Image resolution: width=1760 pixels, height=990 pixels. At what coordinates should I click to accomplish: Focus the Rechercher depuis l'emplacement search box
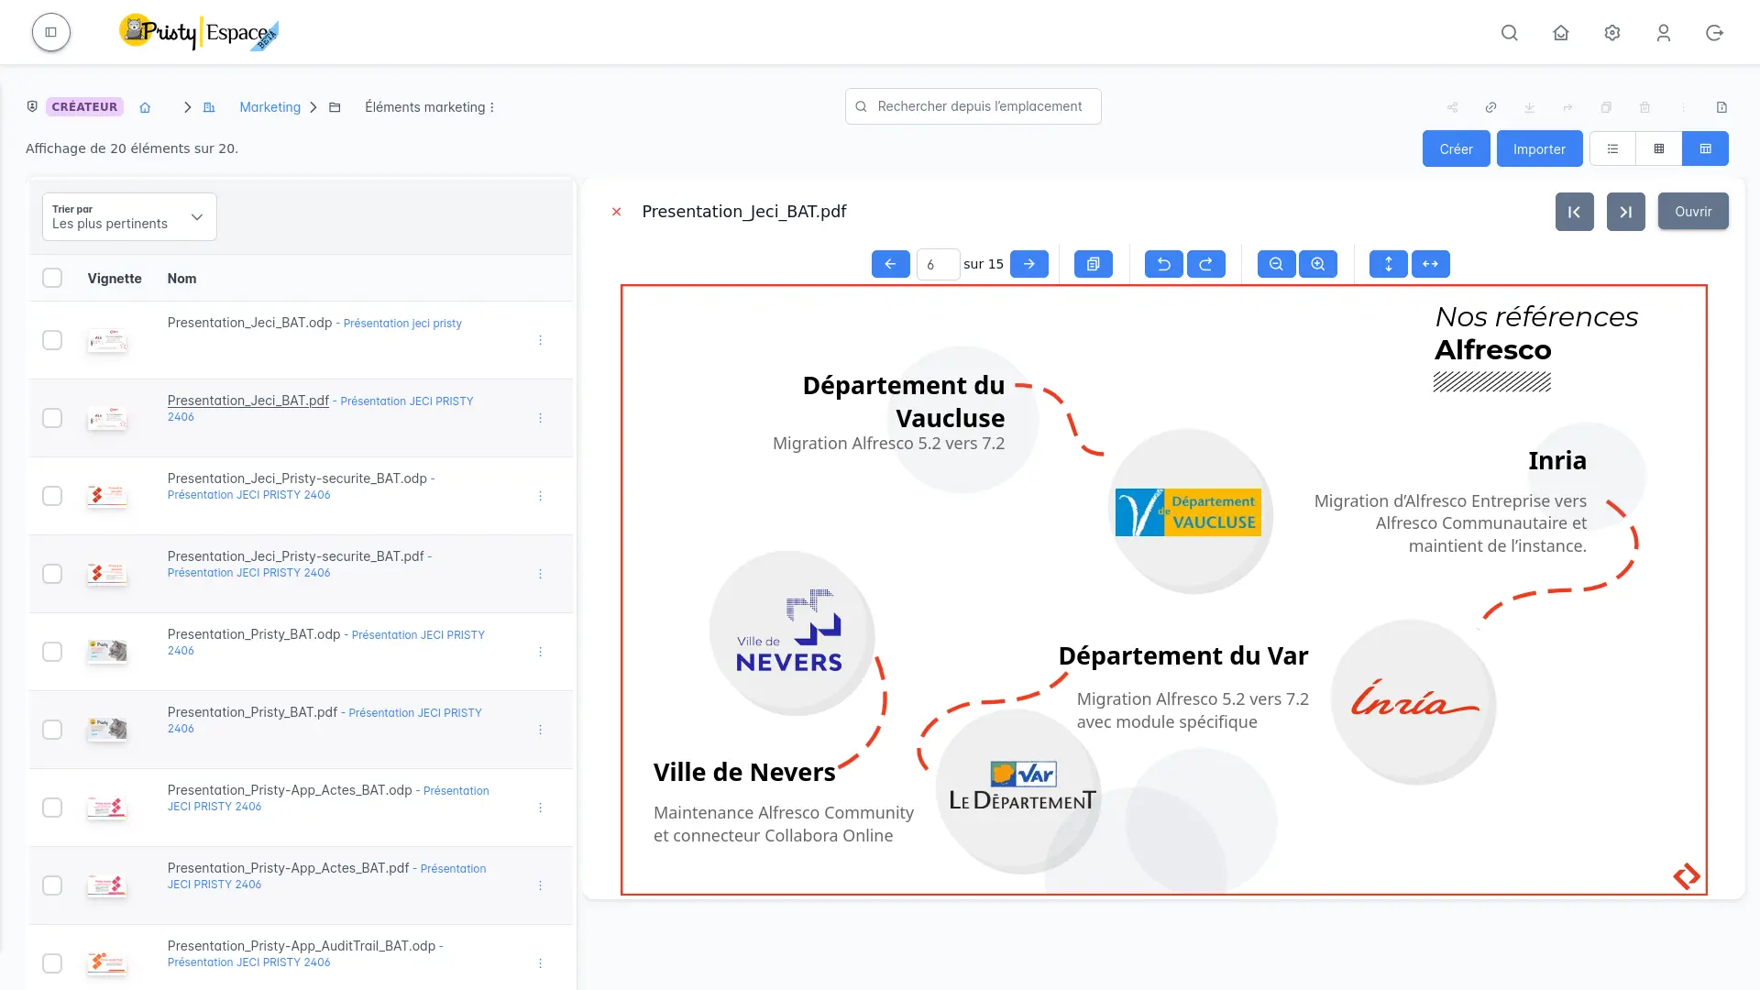[x=973, y=106]
